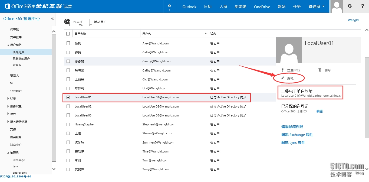The image size is (369, 182).
Task: Click the 编辑 Exchange 属性 link
Action: (x=297, y=135)
